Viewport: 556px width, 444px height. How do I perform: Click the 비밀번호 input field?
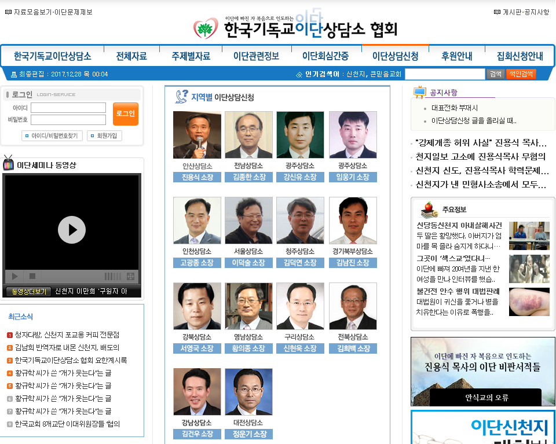(x=68, y=120)
